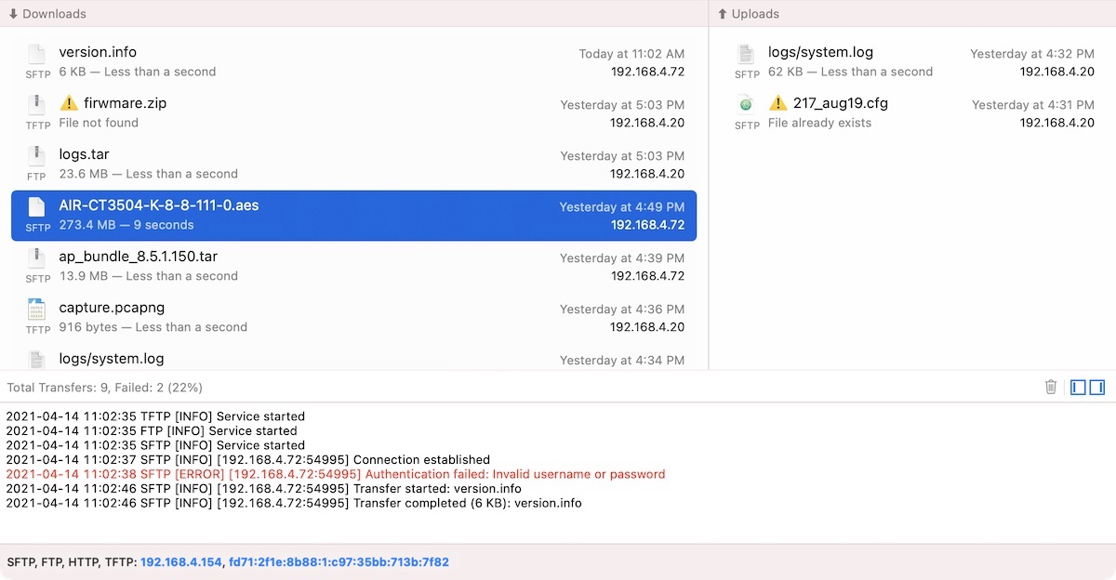Viewport: 1116px width, 580px height.
Task: Click the warning icon beside firwmare.zip
Action: tap(68, 103)
